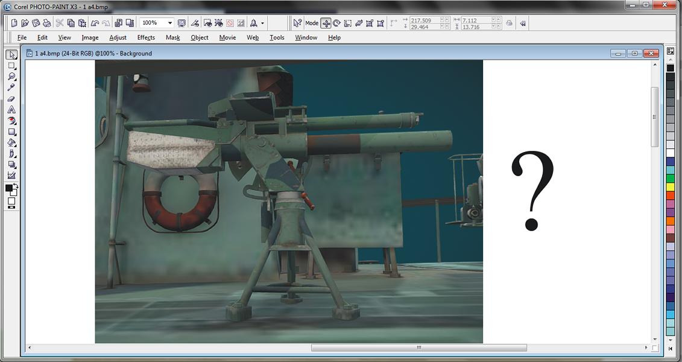Click the Print icon in toolbar
Viewport: 682px width, 362px height.
pos(47,23)
